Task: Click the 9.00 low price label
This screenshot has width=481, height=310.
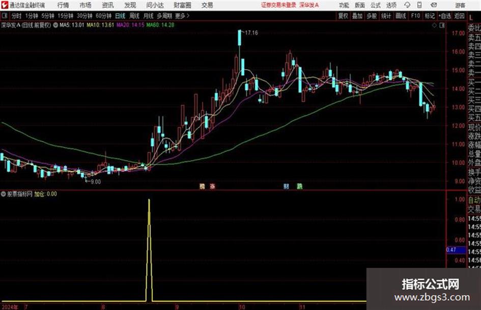Action: click(x=96, y=182)
